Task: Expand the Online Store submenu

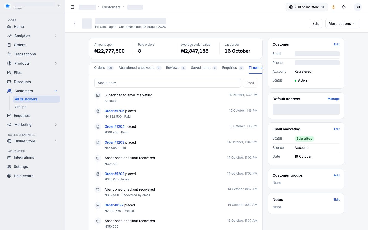Action: coord(56,141)
